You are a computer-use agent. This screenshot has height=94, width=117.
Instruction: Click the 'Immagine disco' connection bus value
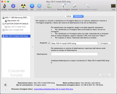click(x=40, y=85)
